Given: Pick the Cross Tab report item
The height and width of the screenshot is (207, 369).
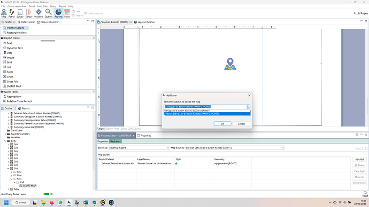Looking at the screenshot, I should tap(11, 82).
